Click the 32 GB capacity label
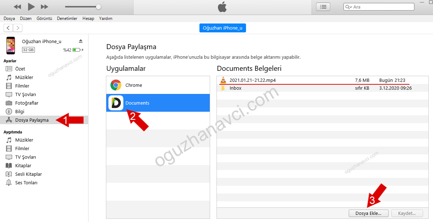 point(28,50)
